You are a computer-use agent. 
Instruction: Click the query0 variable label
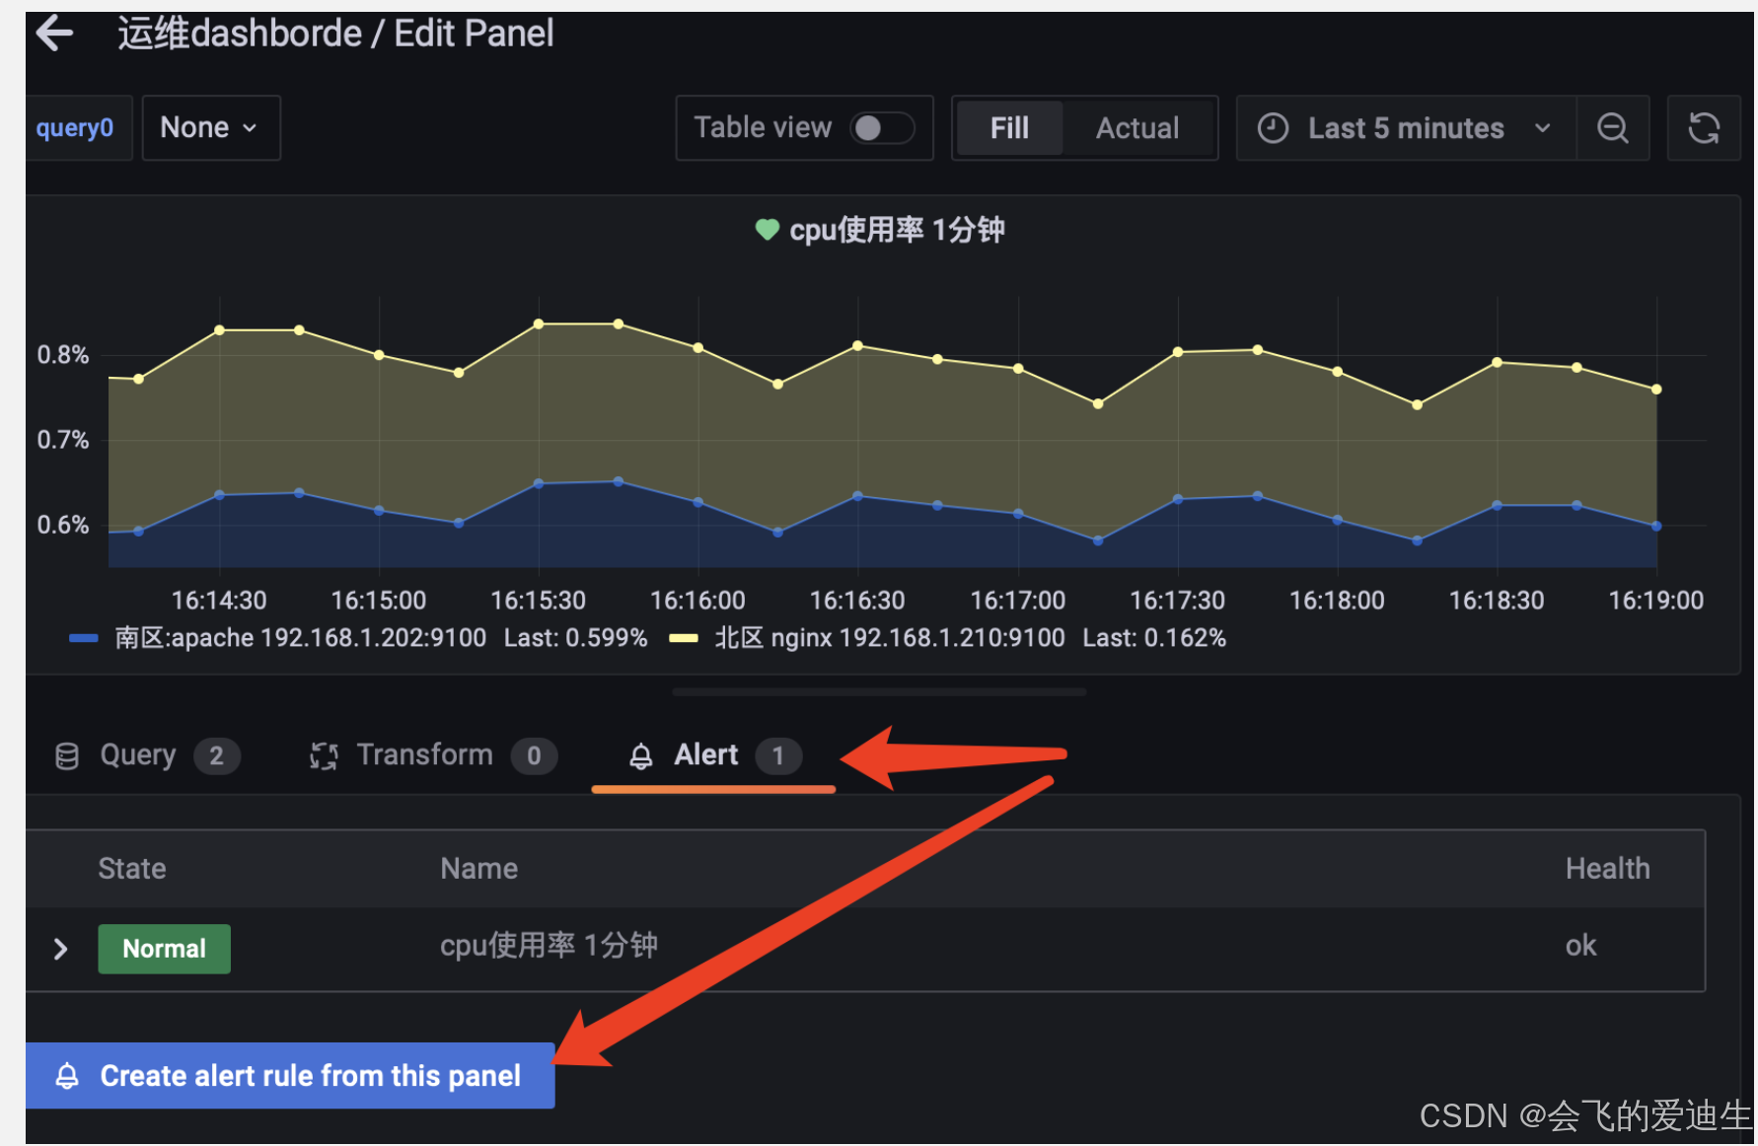point(75,128)
